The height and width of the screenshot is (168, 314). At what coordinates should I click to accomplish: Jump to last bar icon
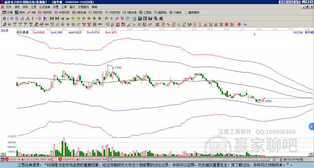[x=57, y=19]
